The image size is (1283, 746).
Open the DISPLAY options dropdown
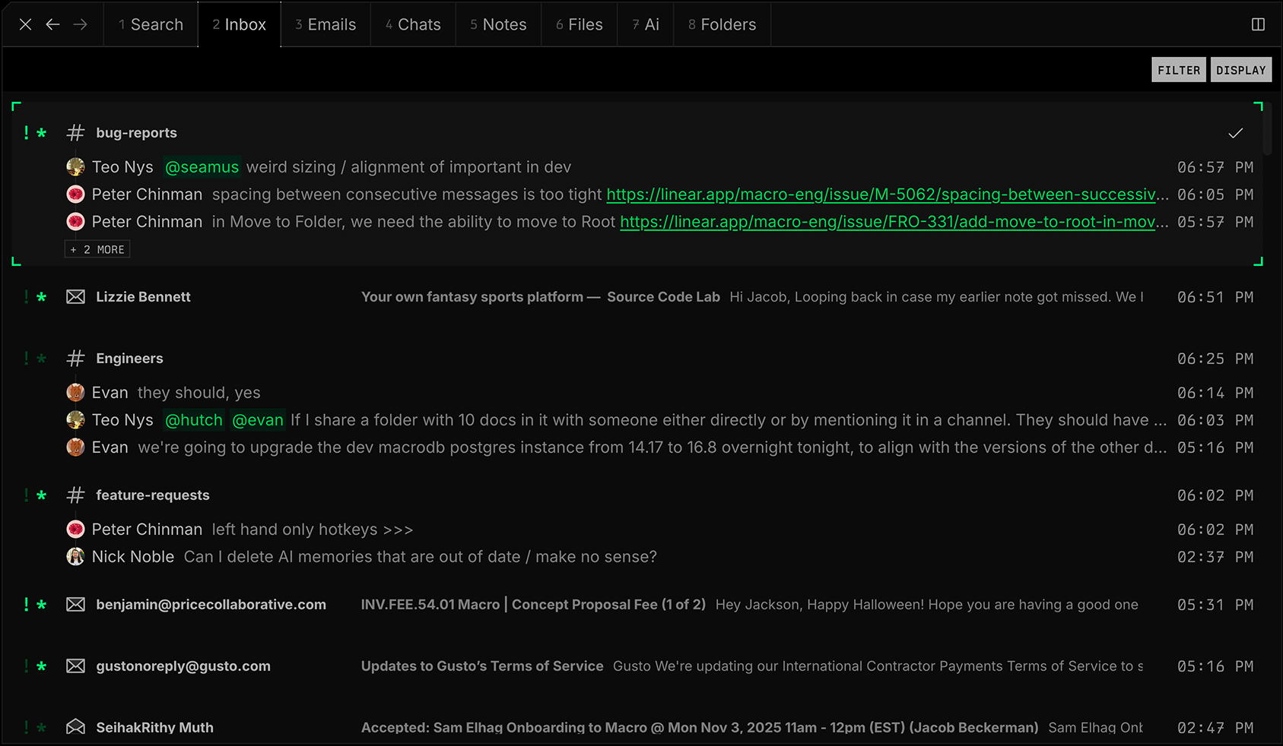pos(1240,70)
